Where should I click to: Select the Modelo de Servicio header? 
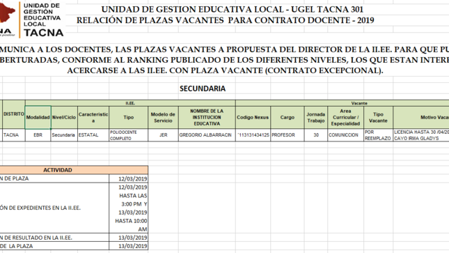[x=163, y=117]
